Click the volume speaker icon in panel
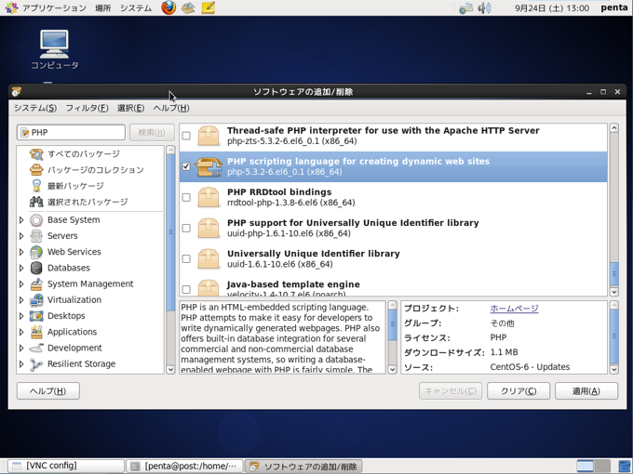 pyautogui.click(x=484, y=7)
